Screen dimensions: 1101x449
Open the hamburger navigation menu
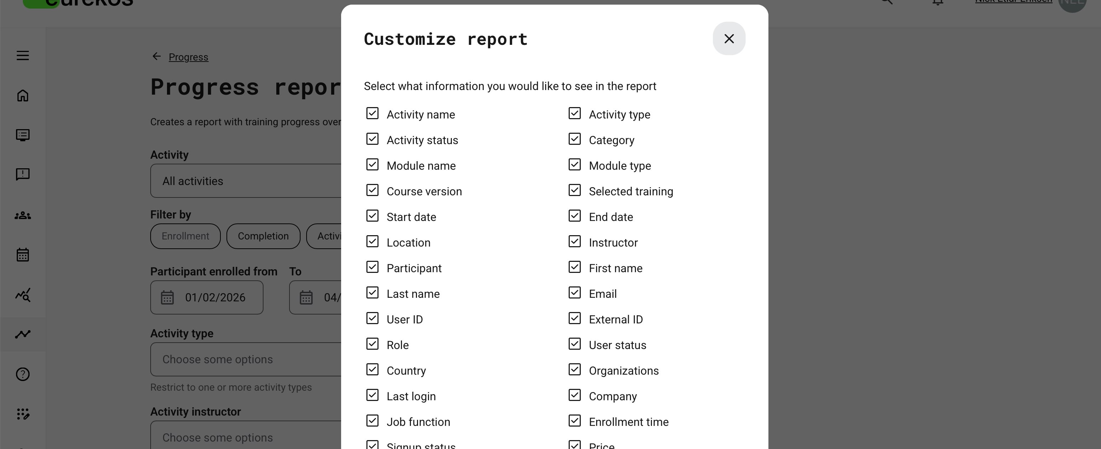(23, 56)
